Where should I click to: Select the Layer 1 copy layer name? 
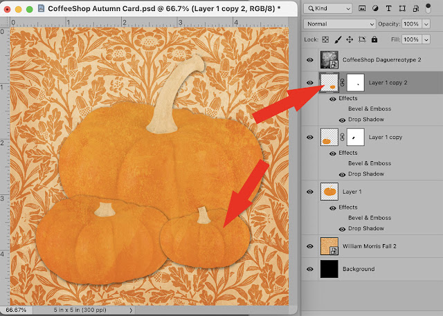386,138
